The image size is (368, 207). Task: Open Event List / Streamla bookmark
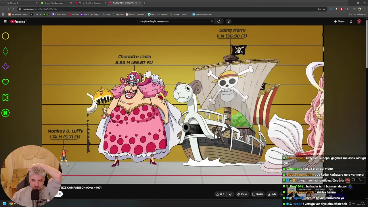(x=158, y=14)
